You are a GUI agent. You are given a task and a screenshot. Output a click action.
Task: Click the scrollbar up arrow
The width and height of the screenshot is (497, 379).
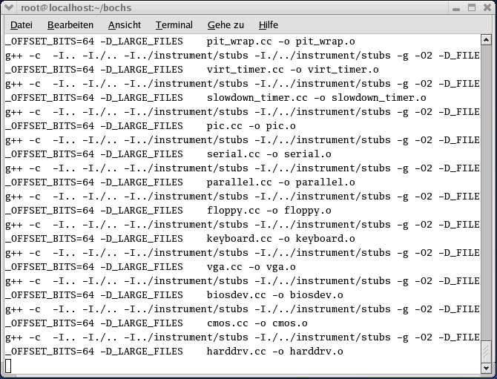click(486, 39)
